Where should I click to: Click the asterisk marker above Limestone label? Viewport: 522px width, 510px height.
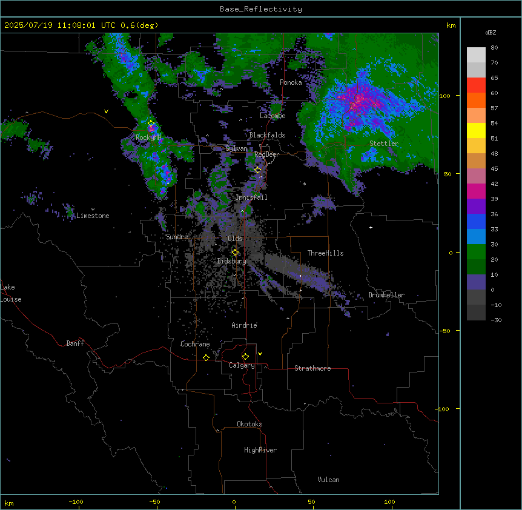coord(93,210)
